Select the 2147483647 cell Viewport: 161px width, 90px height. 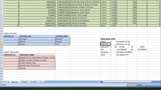142,49
